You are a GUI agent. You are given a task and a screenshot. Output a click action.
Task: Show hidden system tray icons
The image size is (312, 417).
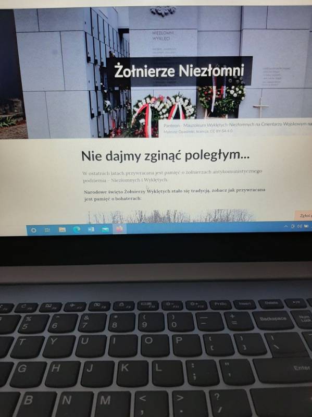click(285, 227)
